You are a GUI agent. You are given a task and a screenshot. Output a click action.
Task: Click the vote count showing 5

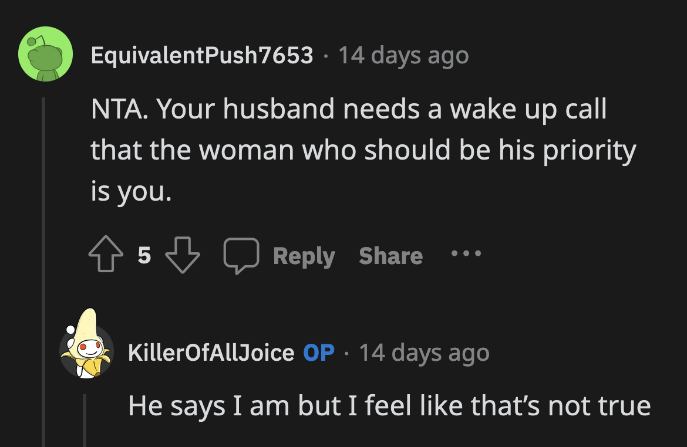(143, 255)
